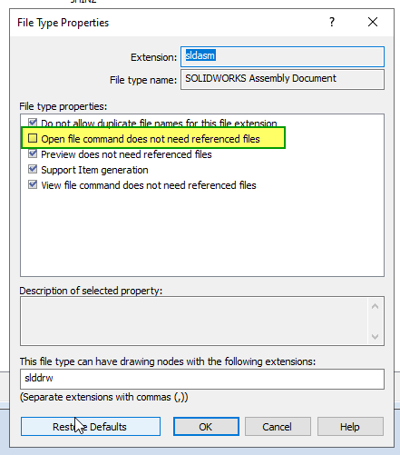Toggle Preview does not need referenced files
Image resolution: width=400 pixels, height=455 pixels.
click(x=33, y=153)
